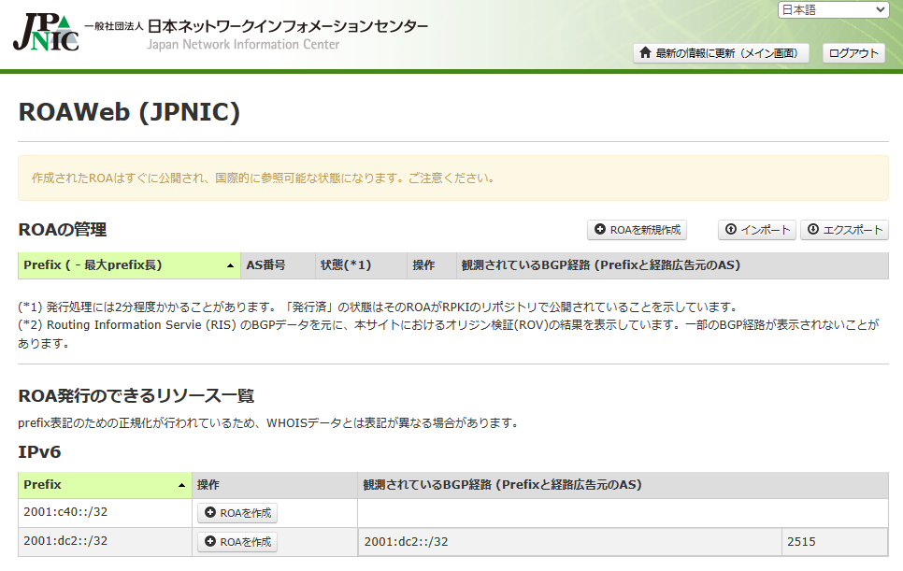The height and width of the screenshot is (571, 903).
Task: Click the import arrow icon
Action: coord(730,229)
